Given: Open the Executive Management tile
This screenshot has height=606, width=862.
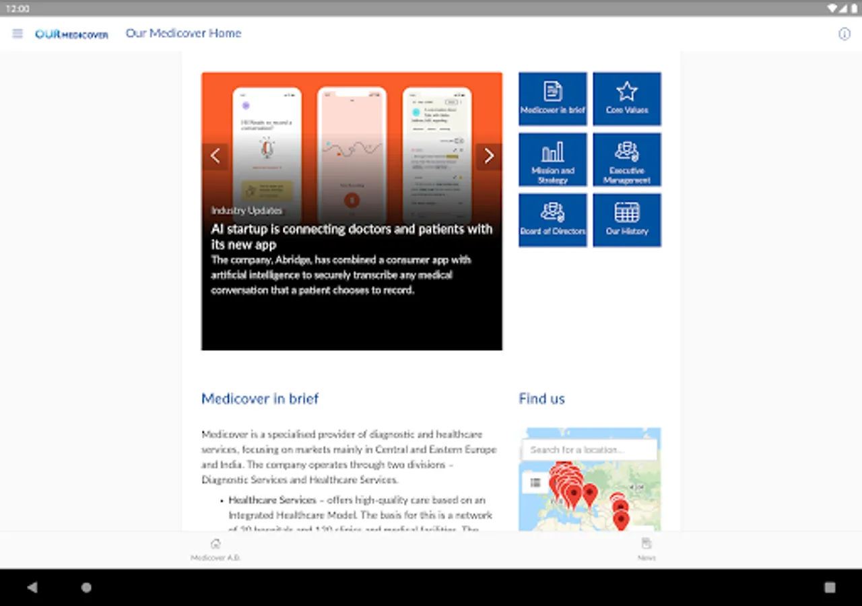Looking at the screenshot, I should pos(627,160).
